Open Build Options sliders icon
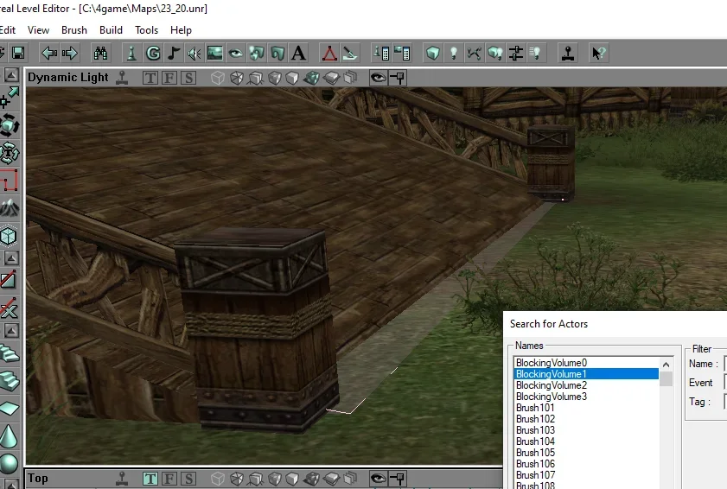 [515, 53]
